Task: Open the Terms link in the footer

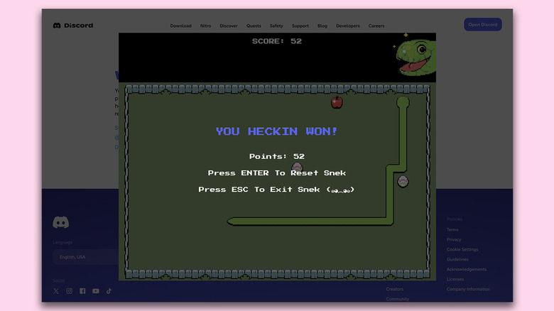Action: click(x=452, y=229)
